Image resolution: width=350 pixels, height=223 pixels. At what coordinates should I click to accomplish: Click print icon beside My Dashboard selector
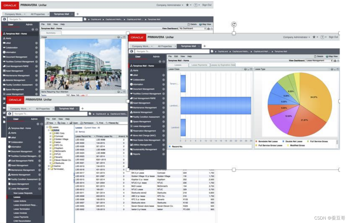click(209, 28)
